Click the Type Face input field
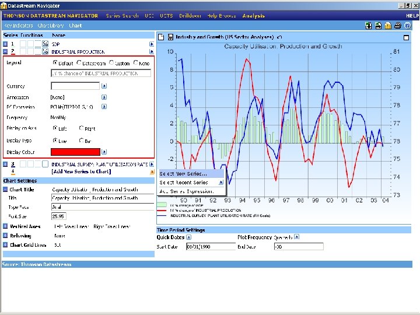 (x=103, y=207)
